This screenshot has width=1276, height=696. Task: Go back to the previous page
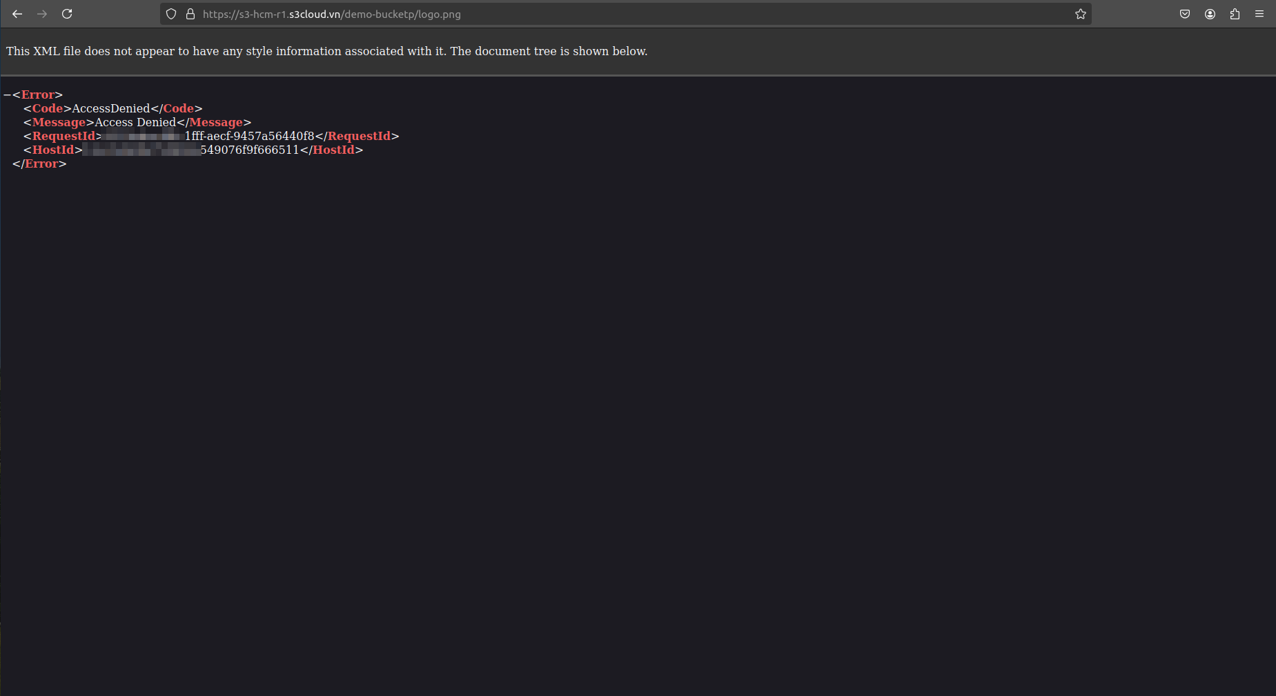17,14
